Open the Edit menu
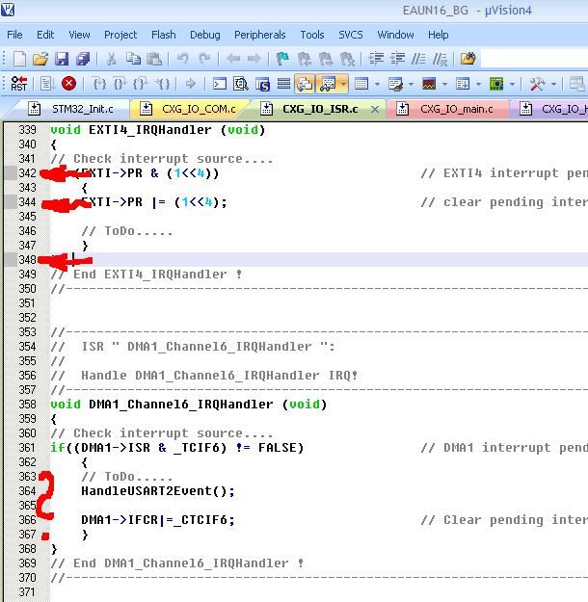The height and width of the screenshot is (602, 588). pyautogui.click(x=45, y=35)
